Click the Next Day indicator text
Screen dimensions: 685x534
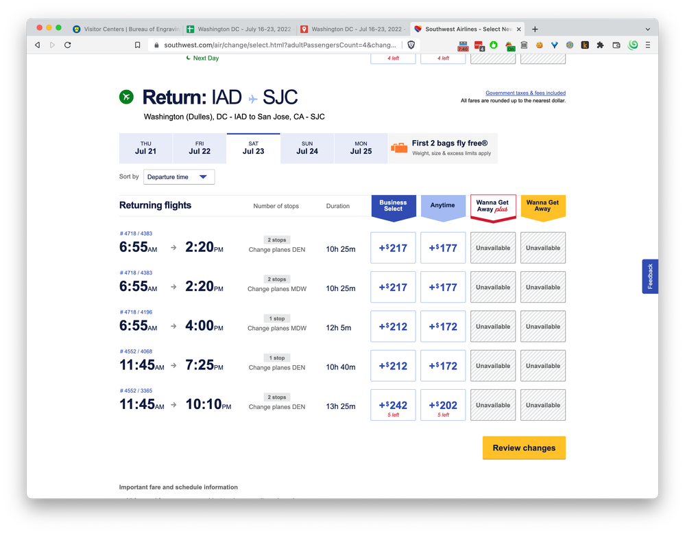tap(206, 58)
